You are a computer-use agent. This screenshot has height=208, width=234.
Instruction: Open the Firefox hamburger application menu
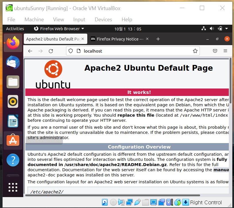point(225,51)
